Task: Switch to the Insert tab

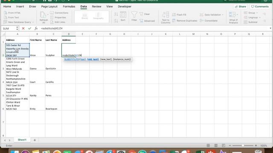Action: (20, 6)
